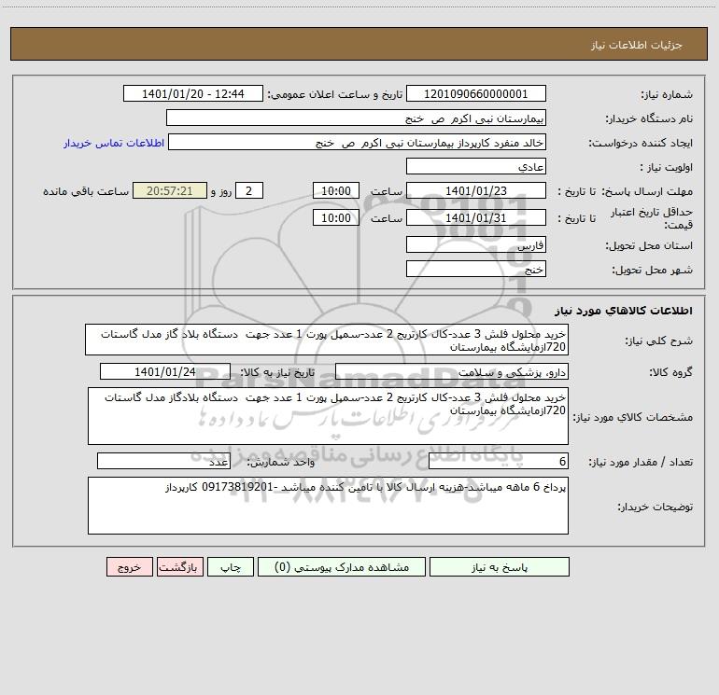Click response deadline date 1401/01/23

476,190
